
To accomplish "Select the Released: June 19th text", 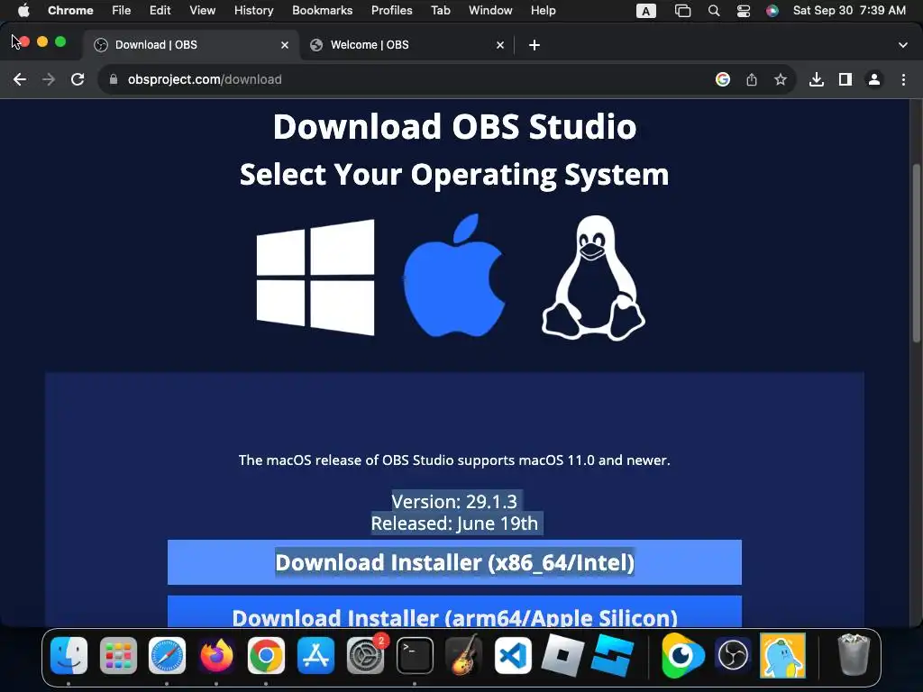I will coord(454,524).
